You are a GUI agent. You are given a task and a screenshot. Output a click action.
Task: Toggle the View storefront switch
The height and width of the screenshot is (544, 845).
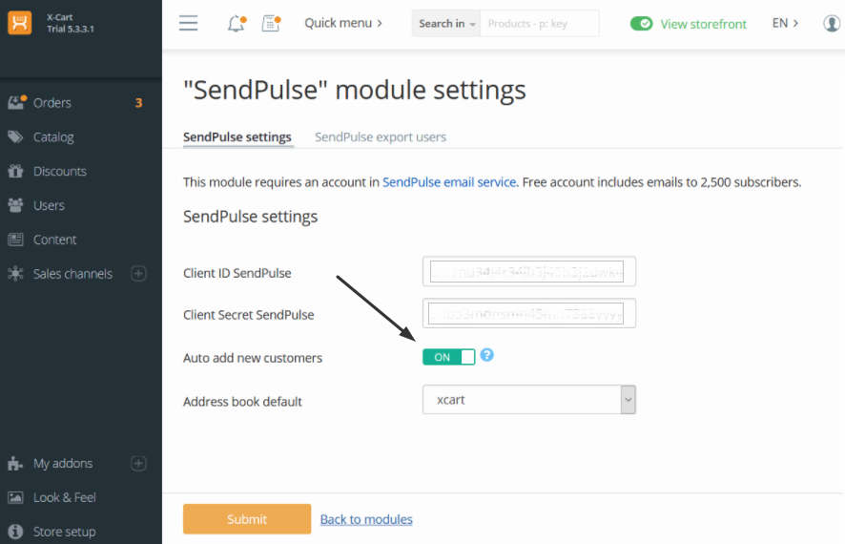[641, 23]
